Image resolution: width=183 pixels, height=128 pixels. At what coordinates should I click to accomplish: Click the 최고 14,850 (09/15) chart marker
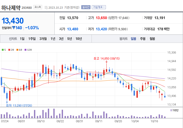[107, 59]
